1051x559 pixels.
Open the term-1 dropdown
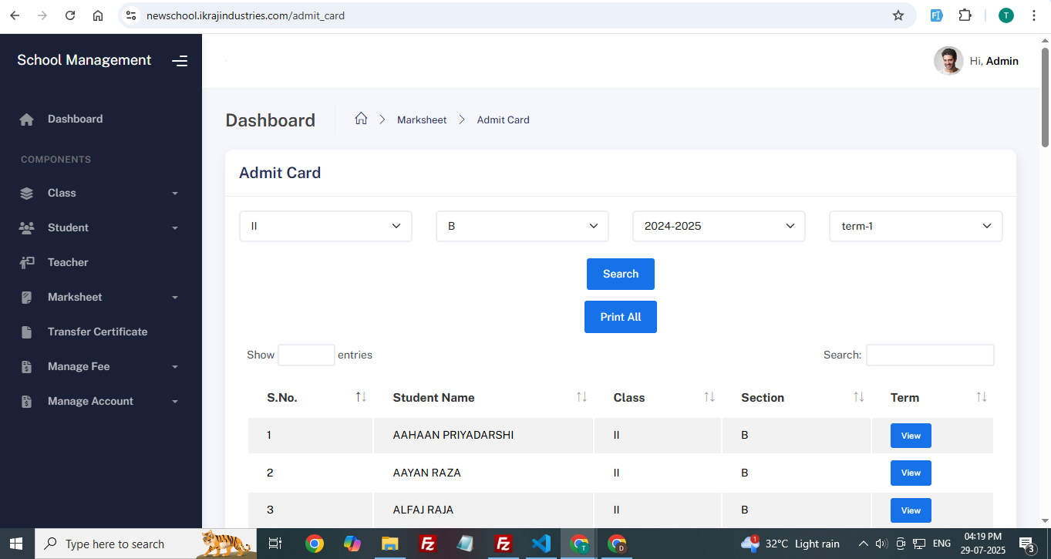[915, 227]
